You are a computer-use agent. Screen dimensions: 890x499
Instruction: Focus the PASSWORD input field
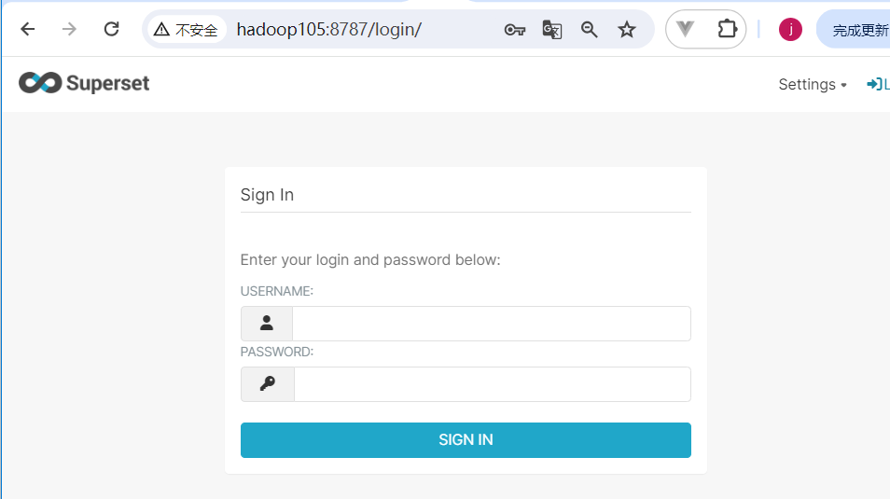[492, 384]
